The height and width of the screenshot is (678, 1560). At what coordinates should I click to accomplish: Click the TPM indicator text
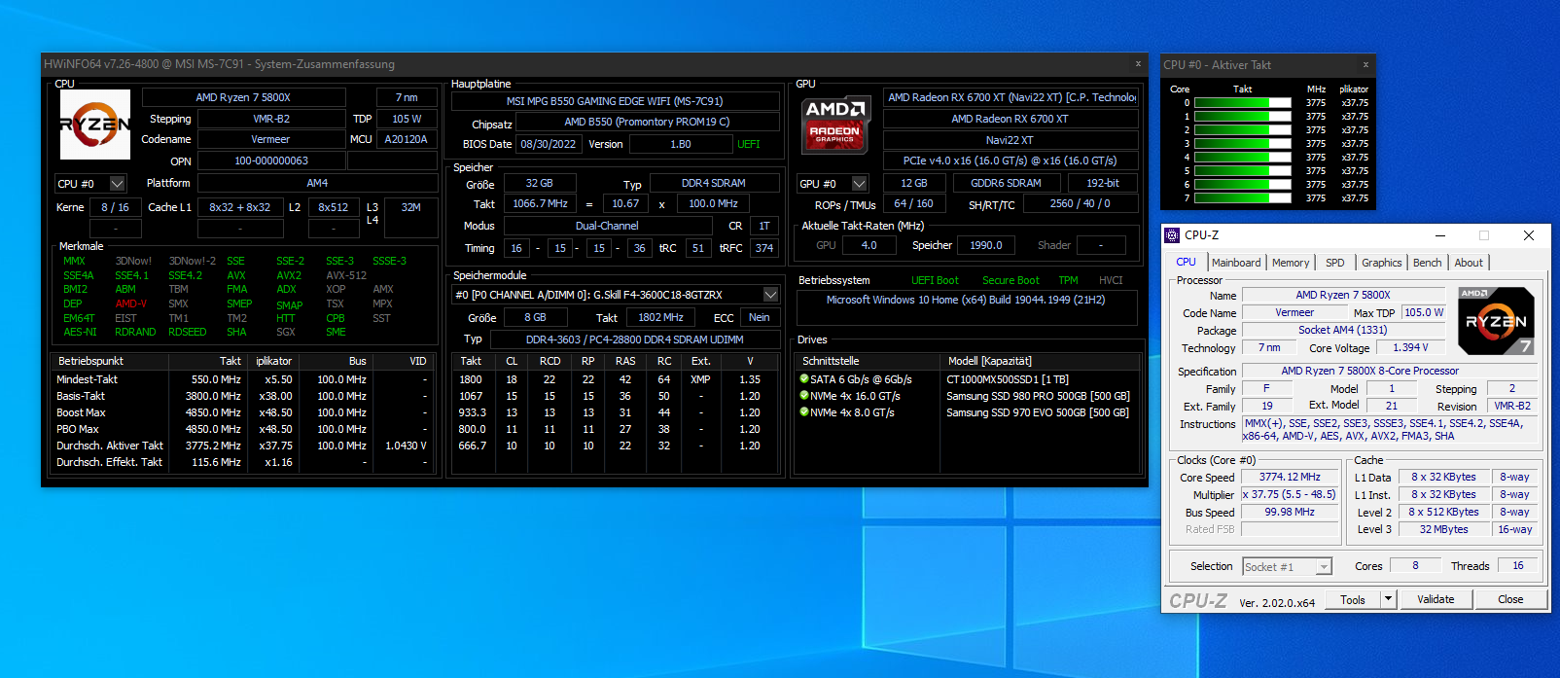(x=1068, y=280)
